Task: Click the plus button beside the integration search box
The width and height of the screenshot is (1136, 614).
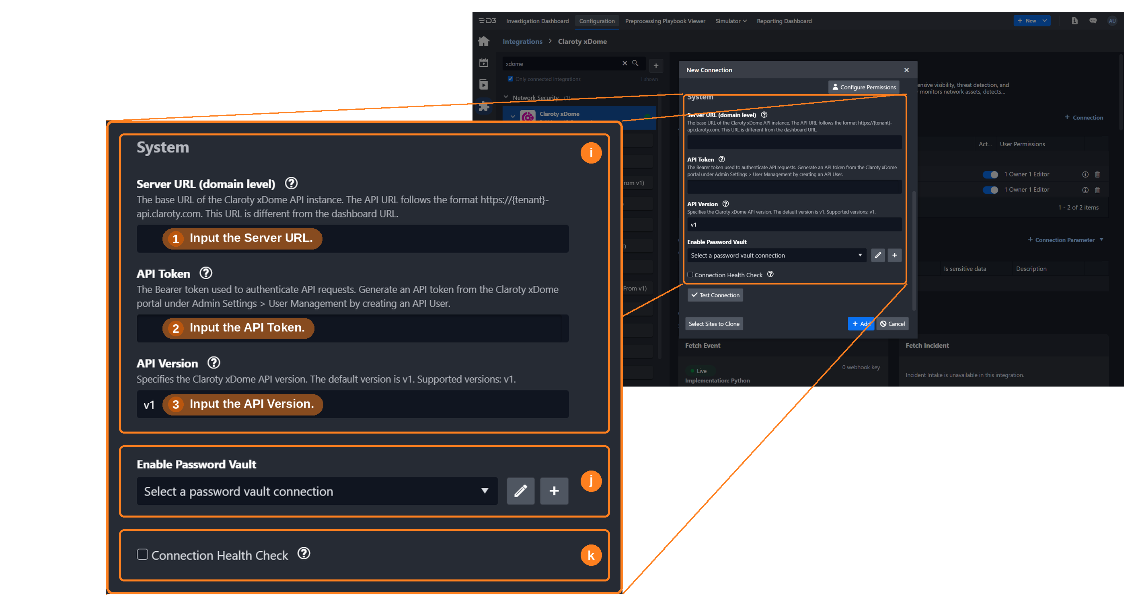Action: click(x=656, y=65)
